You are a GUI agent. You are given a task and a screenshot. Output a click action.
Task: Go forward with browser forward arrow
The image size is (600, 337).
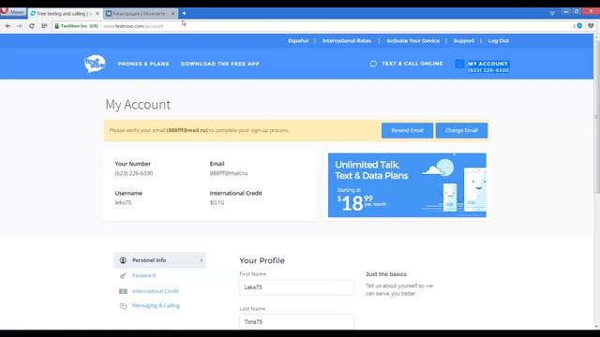pos(20,26)
